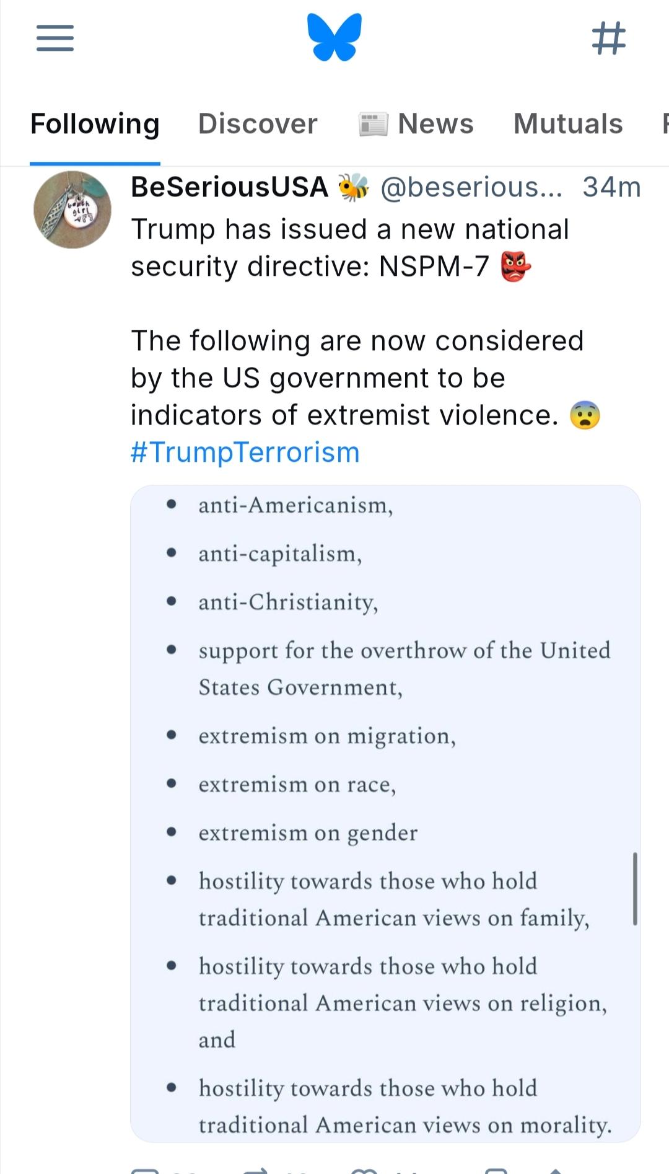Open the feeds hashtag icon
669x1174 pixels.
click(609, 38)
